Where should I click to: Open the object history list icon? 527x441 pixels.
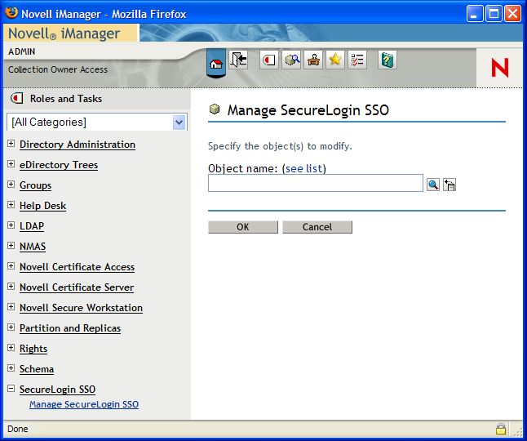[x=449, y=185]
